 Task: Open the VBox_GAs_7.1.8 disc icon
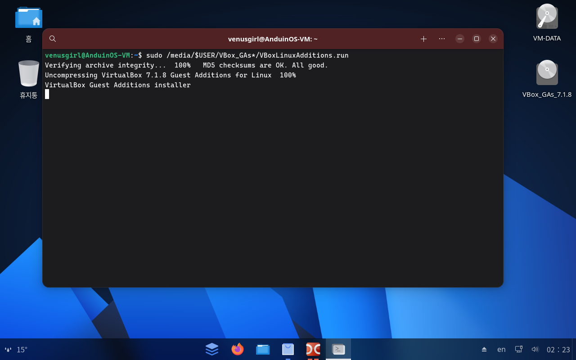pyautogui.click(x=547, y=73)
